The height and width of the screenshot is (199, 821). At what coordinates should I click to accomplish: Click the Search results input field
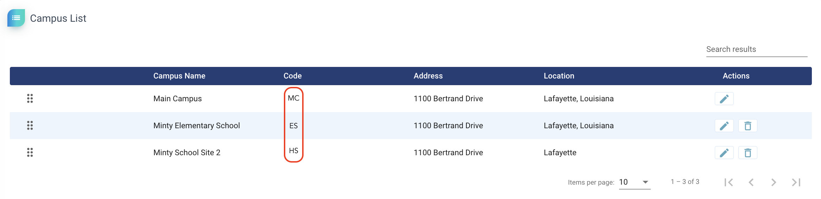click(x=756, y=49)
